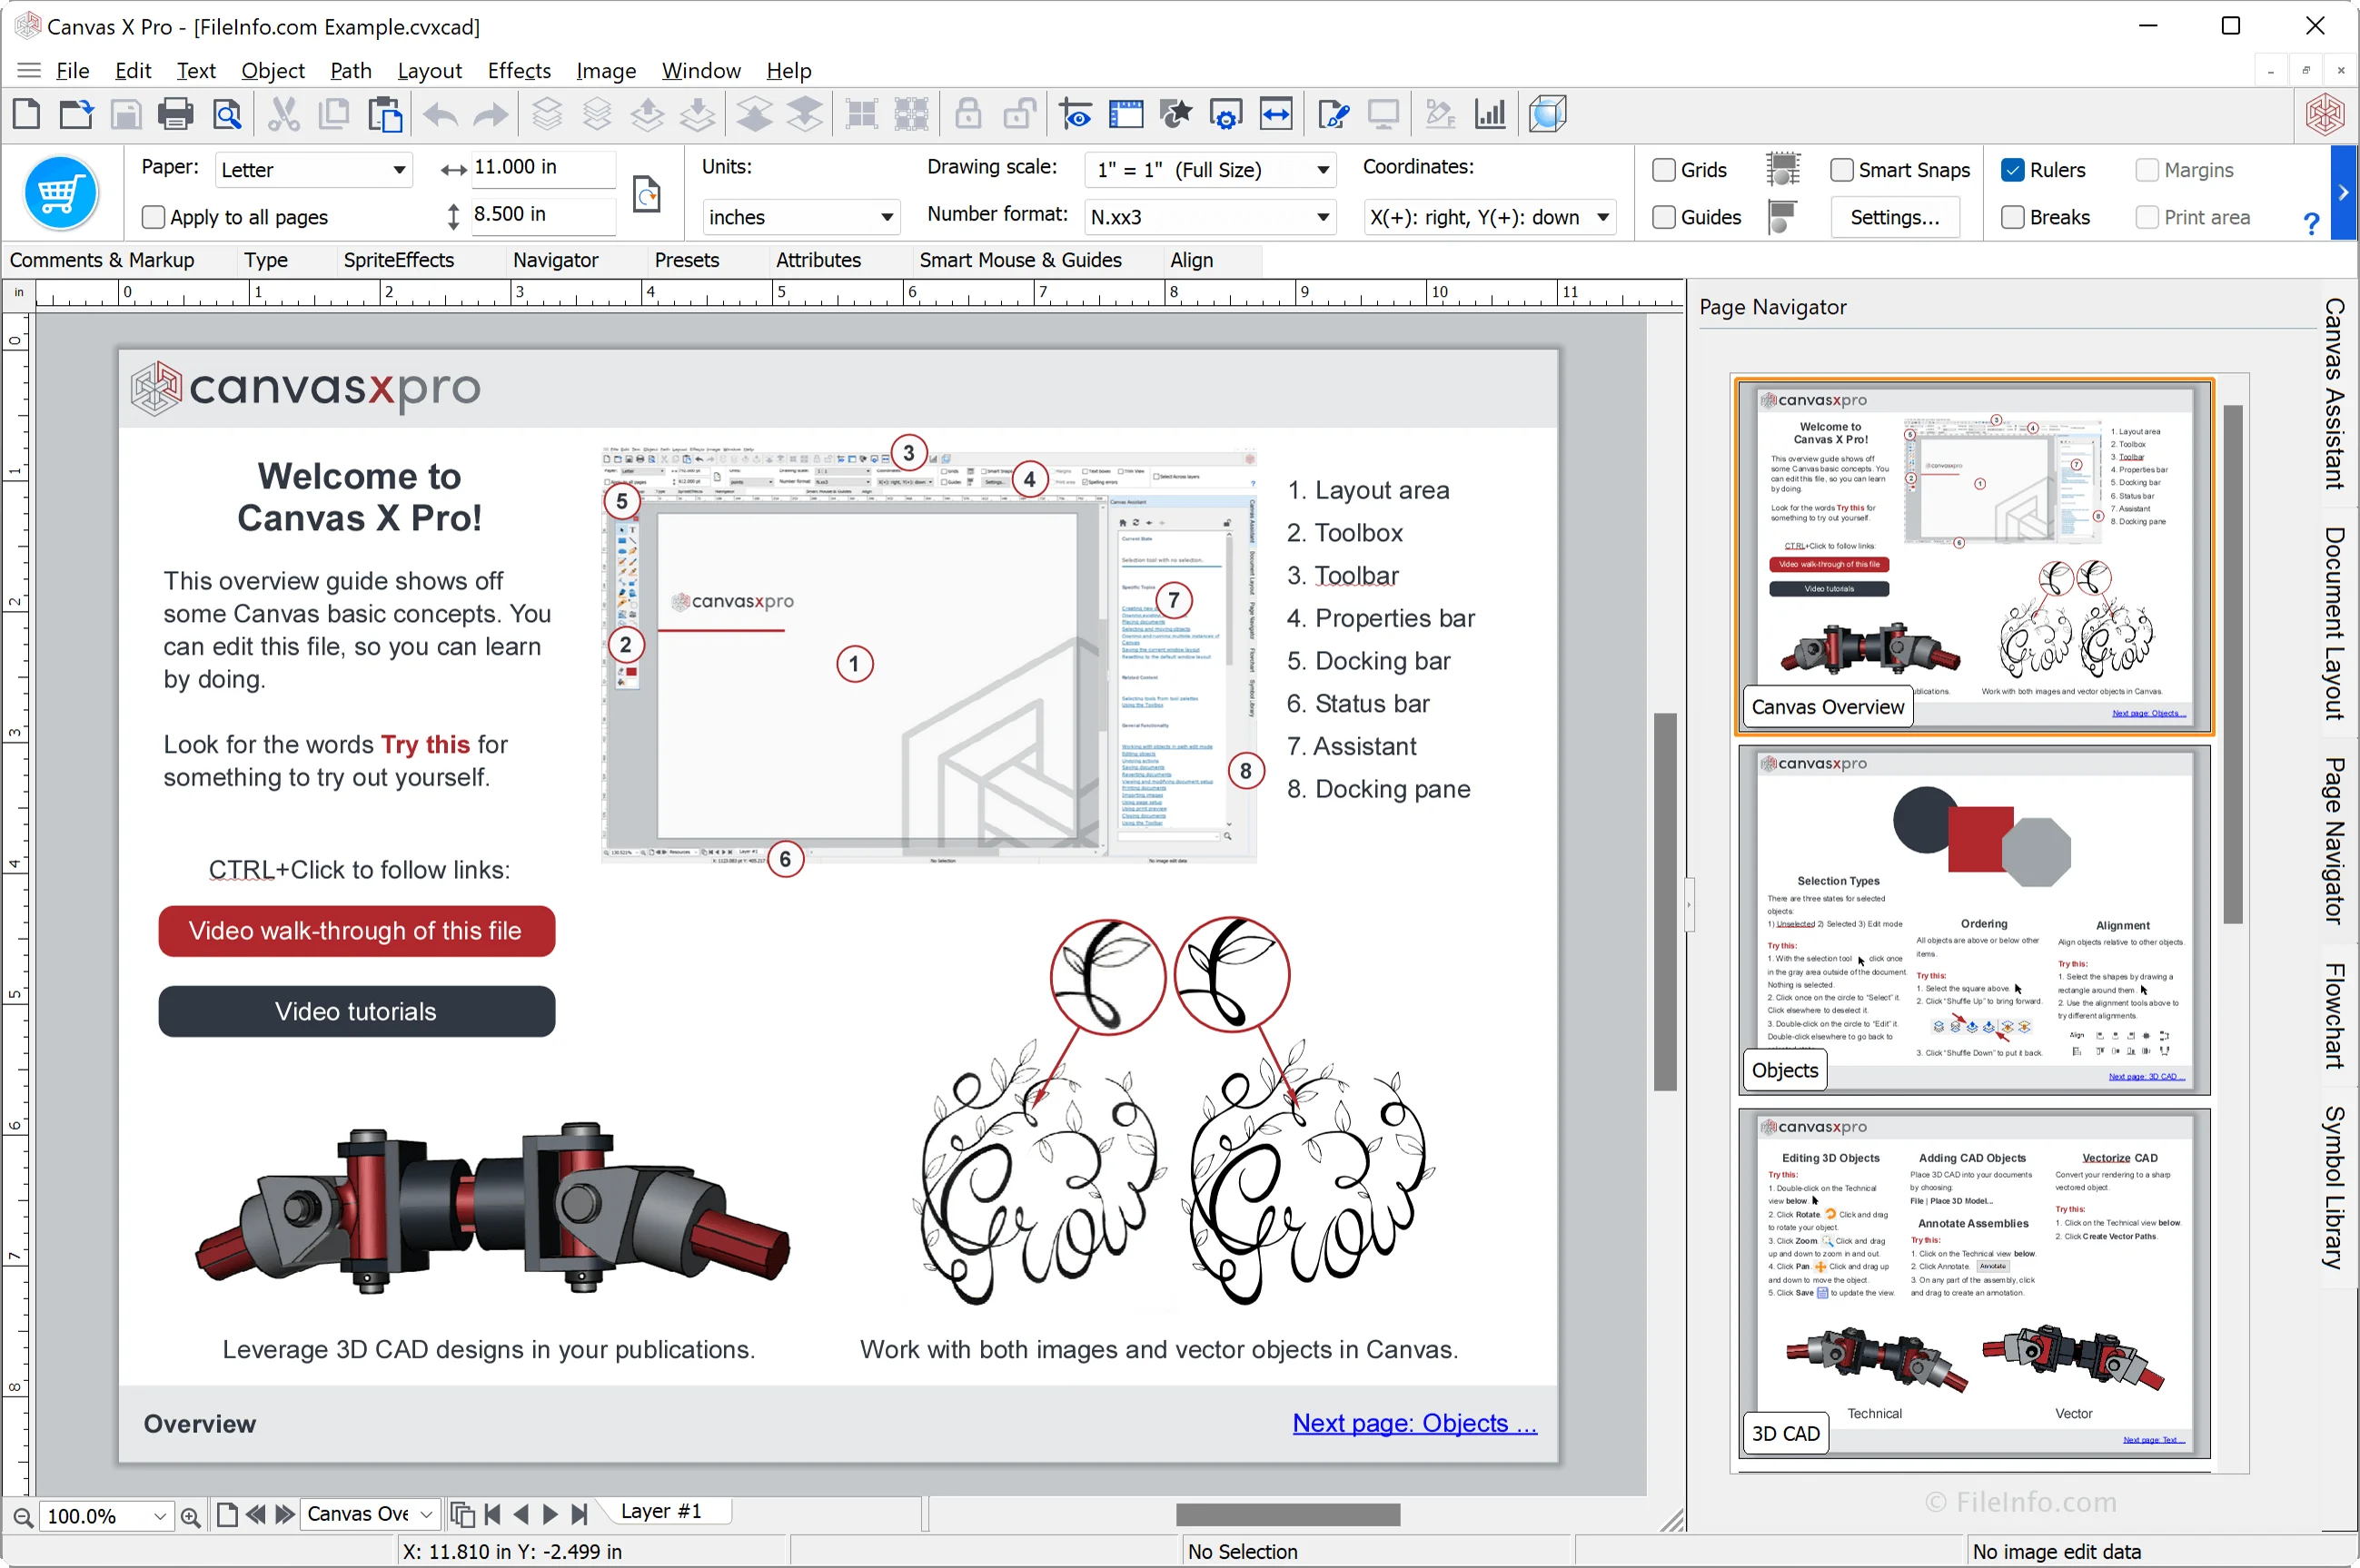Viewport: 2360px width, 1568px height.
Task: Click the chart graph toolbar icon
Action: tap(1490, 114)
